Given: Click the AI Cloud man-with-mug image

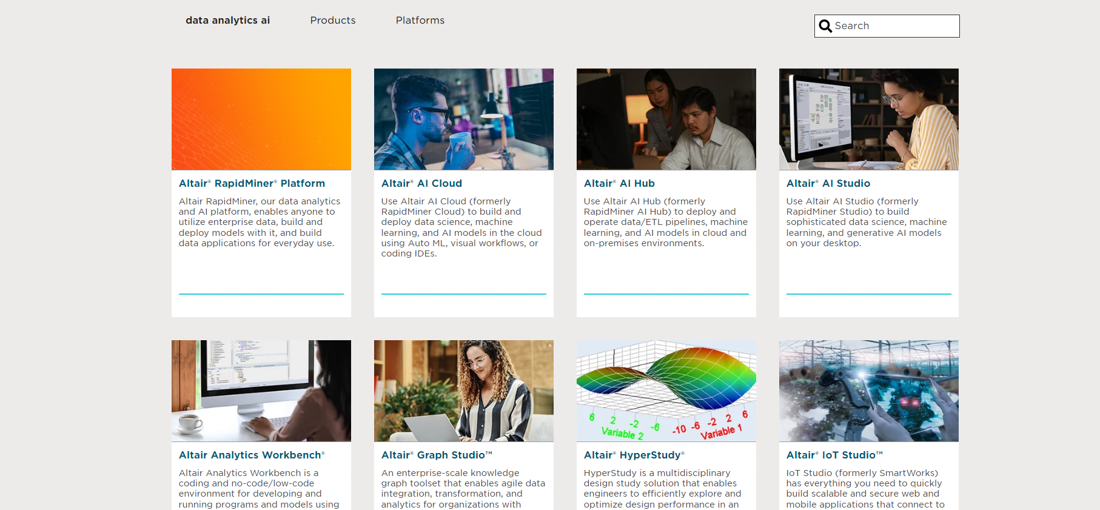Looking at the screenshot, I should [464, 119].
